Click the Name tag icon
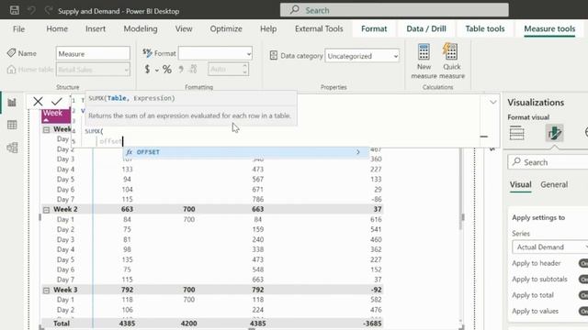Image resolution: width=588 pixels, height=330 pixels. (x=11, y=53)
